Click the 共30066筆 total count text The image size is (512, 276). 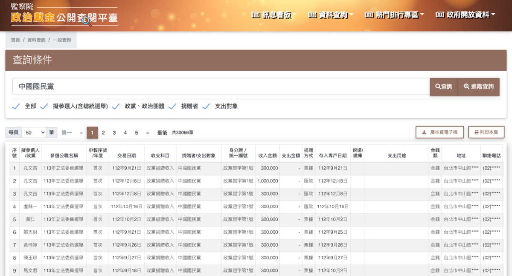click(x=183, y=133)
